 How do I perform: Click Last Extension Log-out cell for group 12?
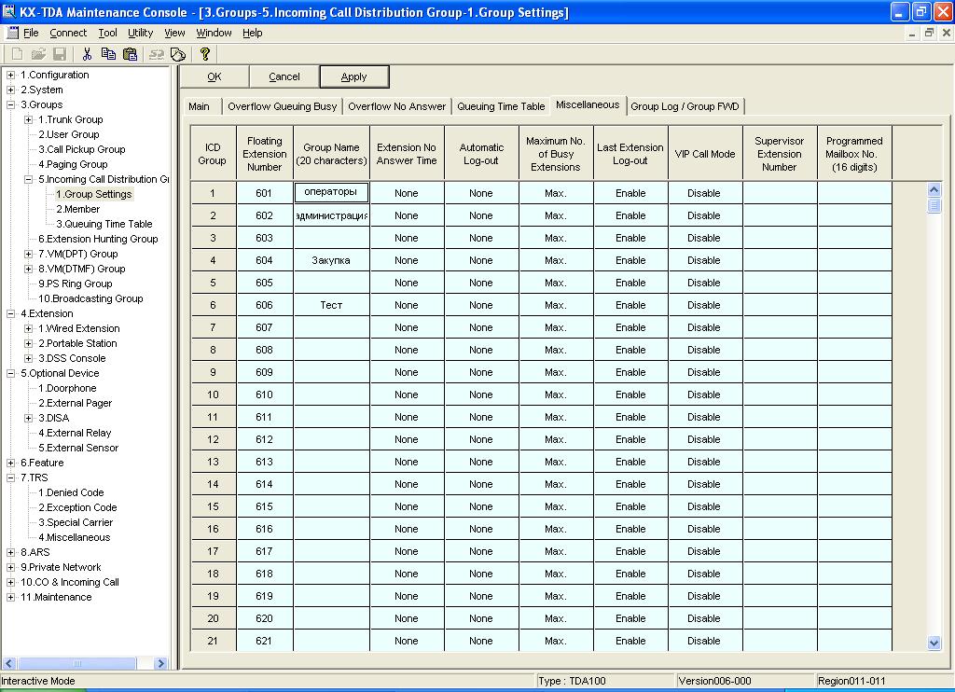(x=630, y=439)
